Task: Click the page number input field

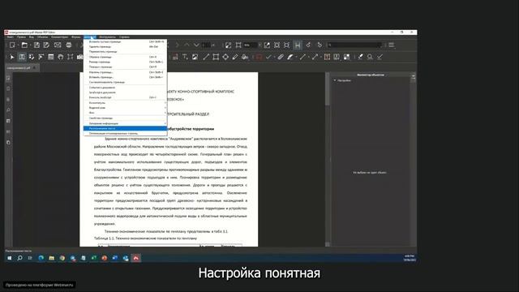Action: point(206,45)
